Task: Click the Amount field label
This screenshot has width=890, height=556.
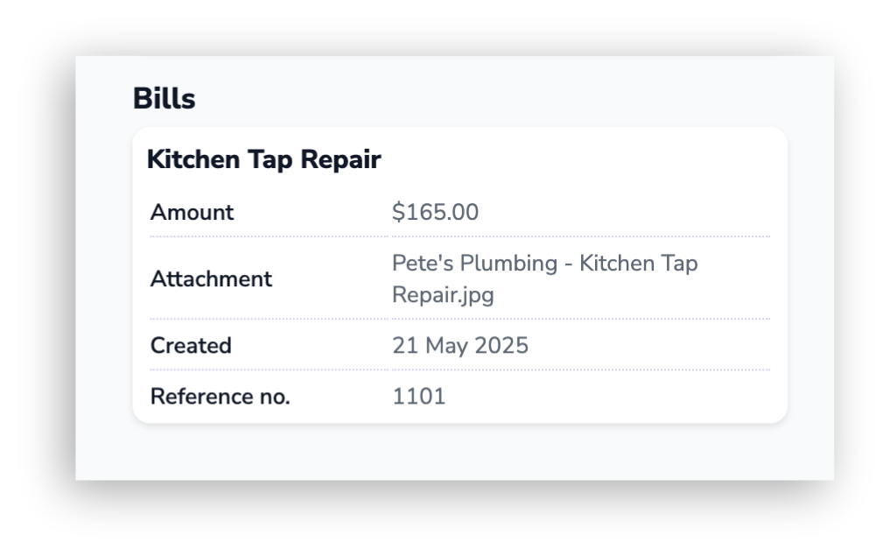Action: tap(192, 213)
